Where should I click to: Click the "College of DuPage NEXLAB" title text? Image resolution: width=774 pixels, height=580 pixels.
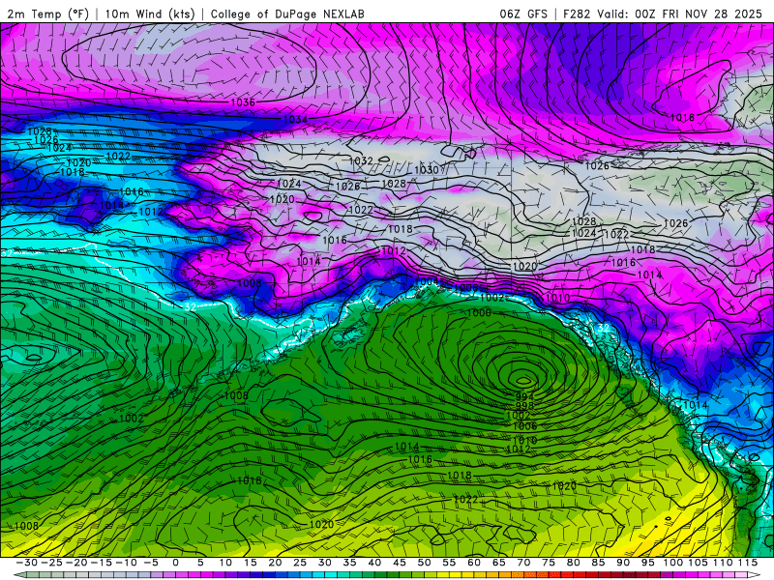[x=287, y=14]
